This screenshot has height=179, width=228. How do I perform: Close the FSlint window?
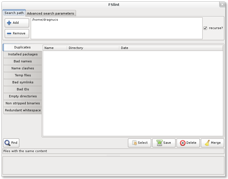click(x=222, y=5)
